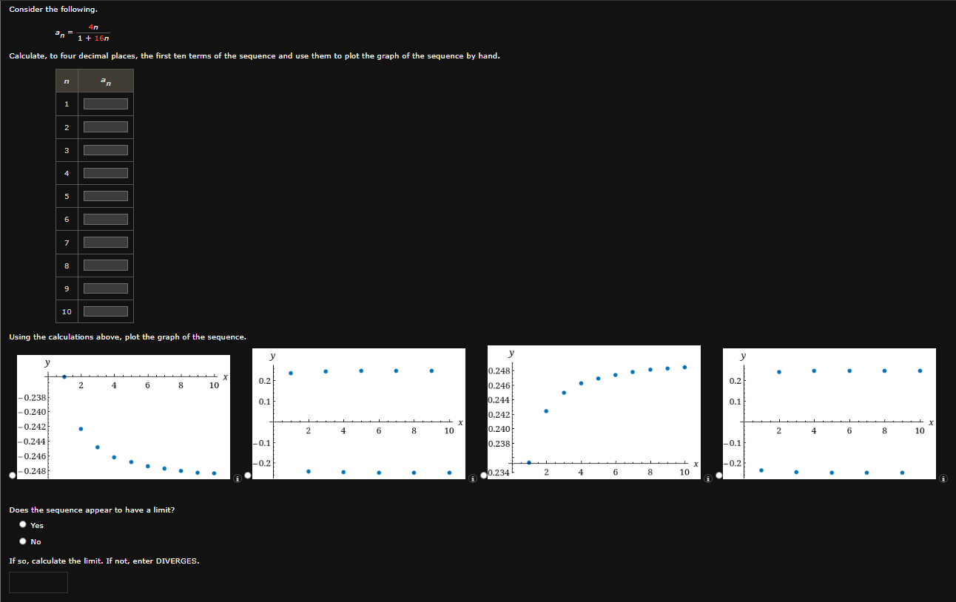The image size is (956, 602).
Task: Click the answer field for n = 1
Action: pyautogui.click(x=104, y=104)
